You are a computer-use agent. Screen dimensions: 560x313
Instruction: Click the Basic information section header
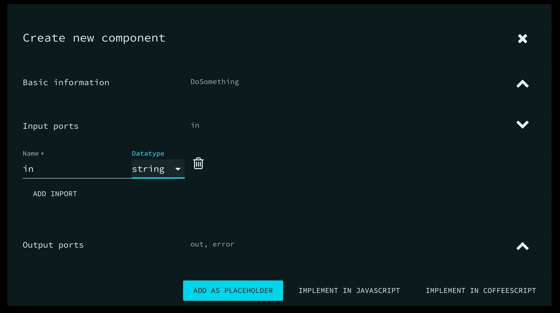tap(66, 82)
